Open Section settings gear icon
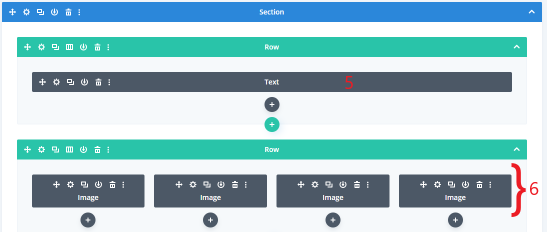The width and height of the screenshot is (547, 232). pyautogui.click(x=26, y=12)
